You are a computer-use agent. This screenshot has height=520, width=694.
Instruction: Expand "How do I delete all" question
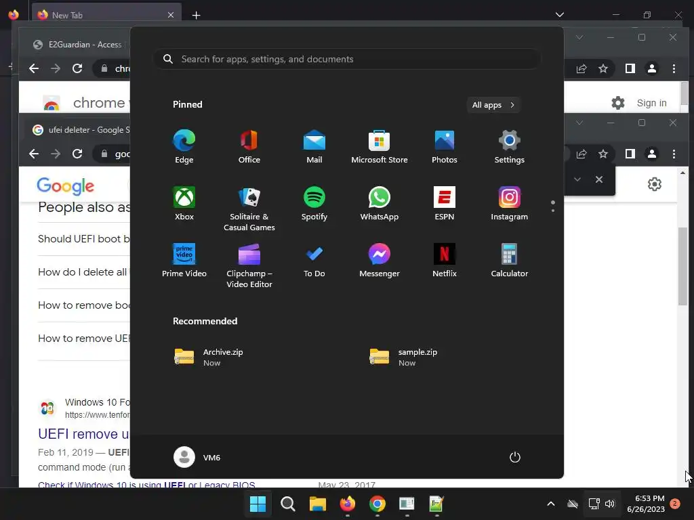(x=83, y=272)
